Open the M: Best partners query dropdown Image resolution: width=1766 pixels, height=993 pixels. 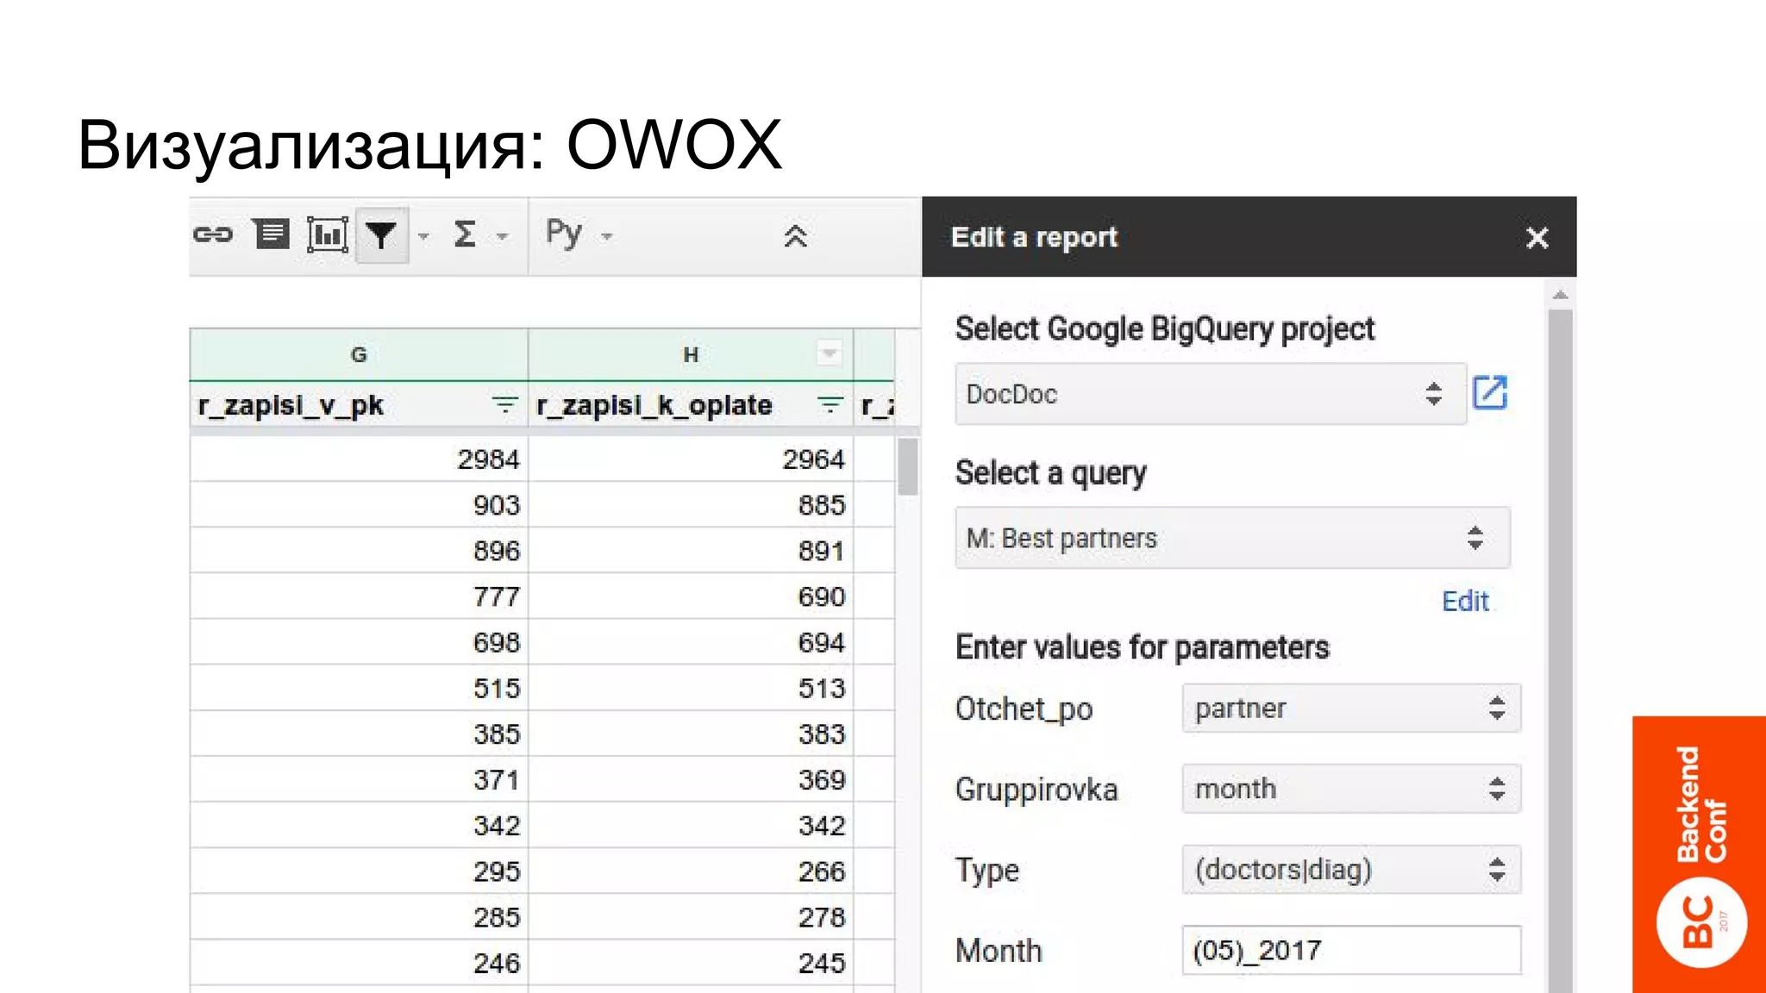point(1232,538)
